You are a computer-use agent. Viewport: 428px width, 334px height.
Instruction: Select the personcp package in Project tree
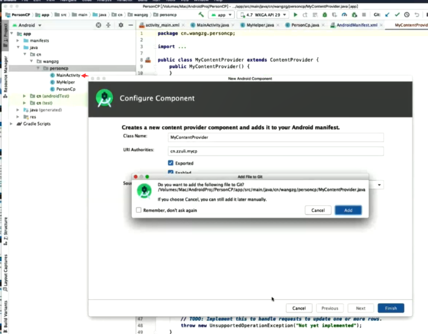pyautogui.click(x=58, y=68)
